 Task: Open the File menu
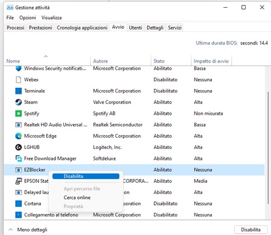(x=10, y=17)
